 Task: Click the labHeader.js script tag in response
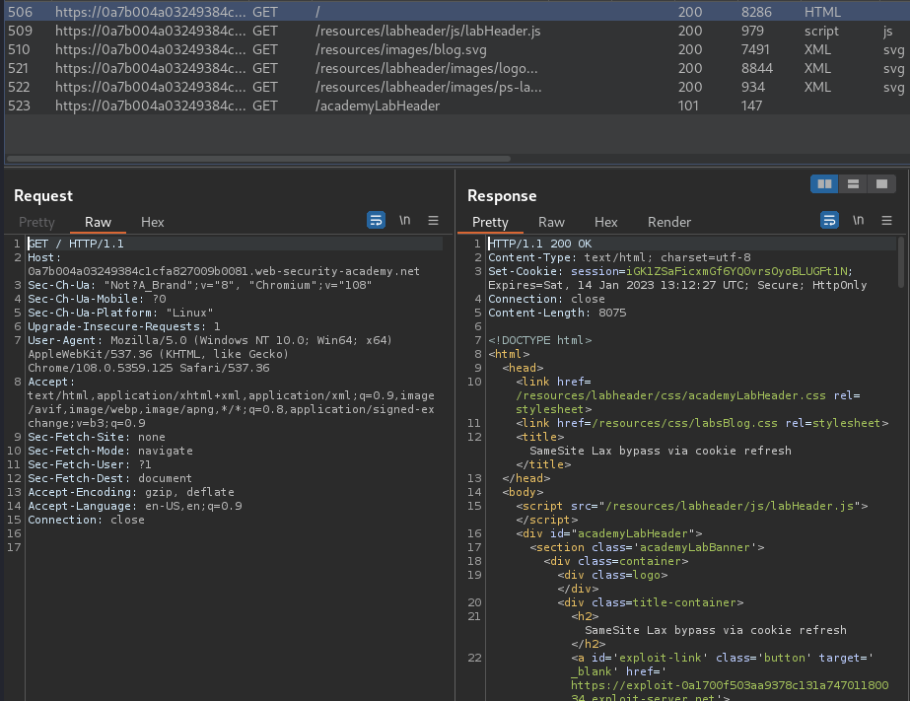coord(692,513)
